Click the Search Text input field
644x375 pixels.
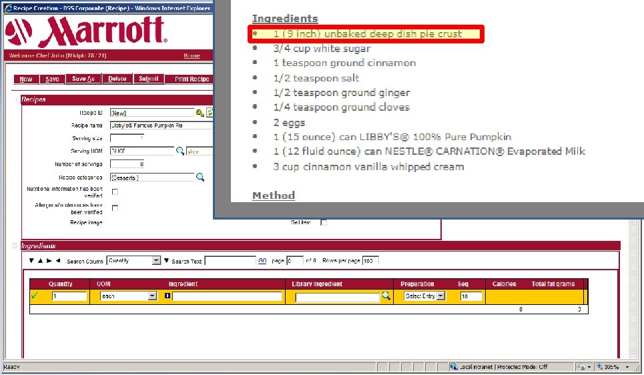click(230, 260)
